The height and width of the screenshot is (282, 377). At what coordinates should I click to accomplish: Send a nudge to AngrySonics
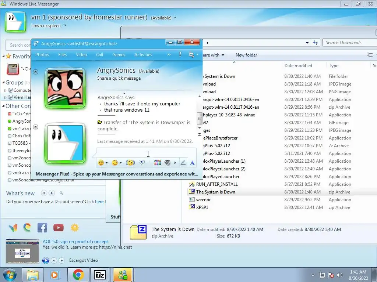point(130,163)
